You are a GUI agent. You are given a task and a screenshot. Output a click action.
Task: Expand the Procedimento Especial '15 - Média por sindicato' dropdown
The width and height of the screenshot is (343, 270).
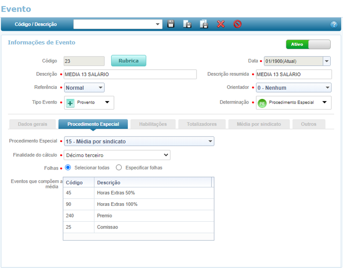pos(139,141)
